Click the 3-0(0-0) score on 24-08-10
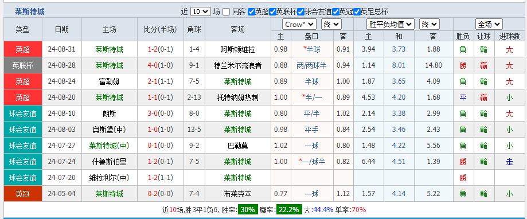The width and height of the screenshot is (527, 219). [161, 114]
